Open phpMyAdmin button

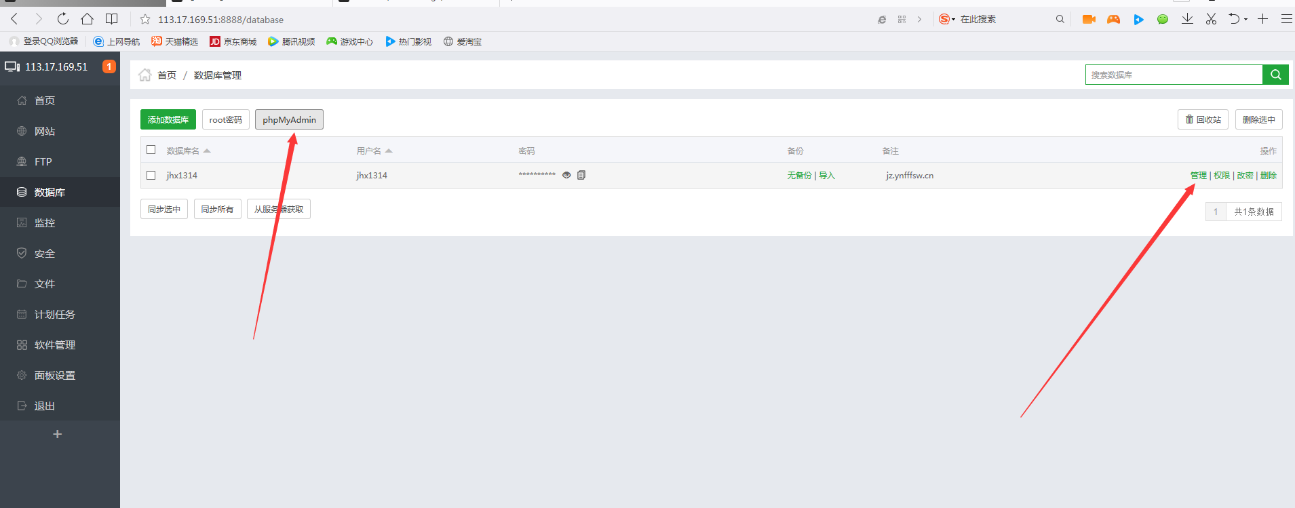pyautogui.click(x=290, y=119)
